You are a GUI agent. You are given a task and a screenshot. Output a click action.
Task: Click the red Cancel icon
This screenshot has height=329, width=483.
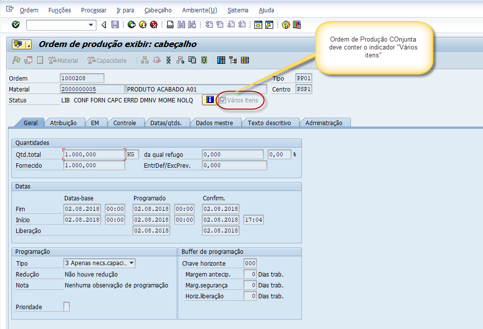click(153, 25)
